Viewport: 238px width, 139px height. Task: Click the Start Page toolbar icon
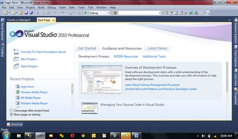point(191,13)
